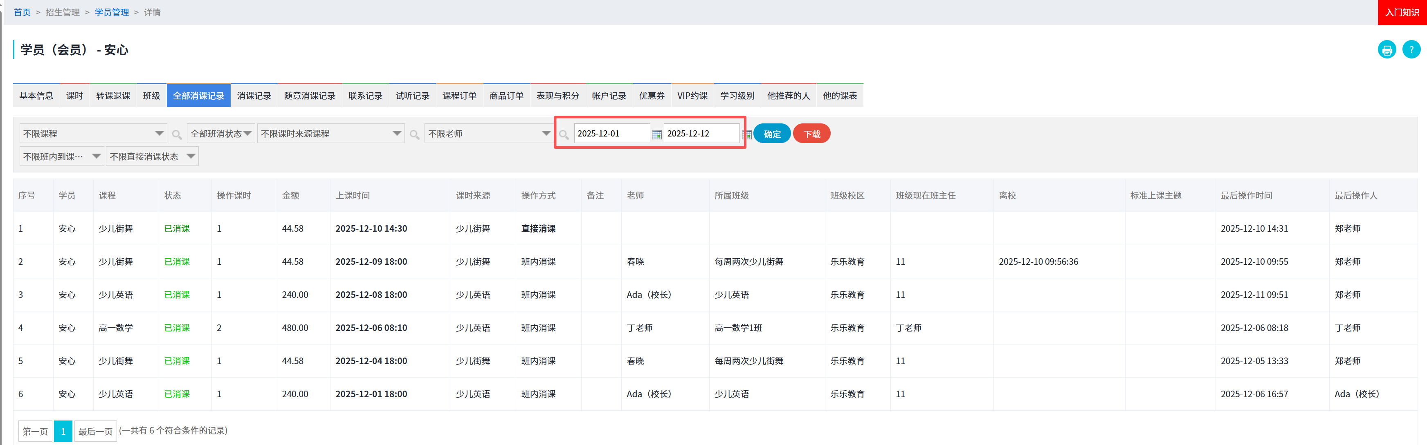
Task: Open the 不限课程 dropdown
Action: [91, 133]
